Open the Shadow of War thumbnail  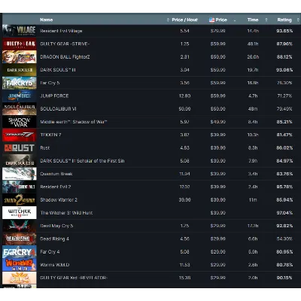coord(20,122)
